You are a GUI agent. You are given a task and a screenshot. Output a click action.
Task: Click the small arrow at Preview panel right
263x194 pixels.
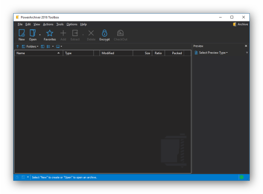click(x=247, y=53)
